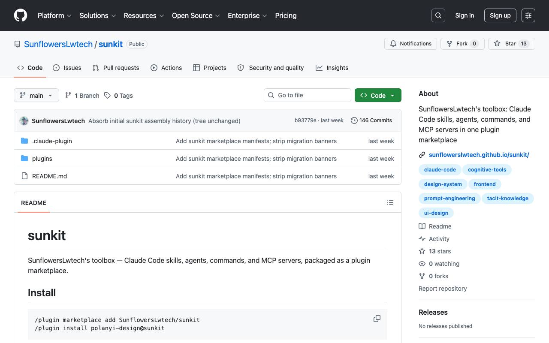Select the ui-design topic tag
Viewport: 549px width, 343px height.
click(436, 213)
